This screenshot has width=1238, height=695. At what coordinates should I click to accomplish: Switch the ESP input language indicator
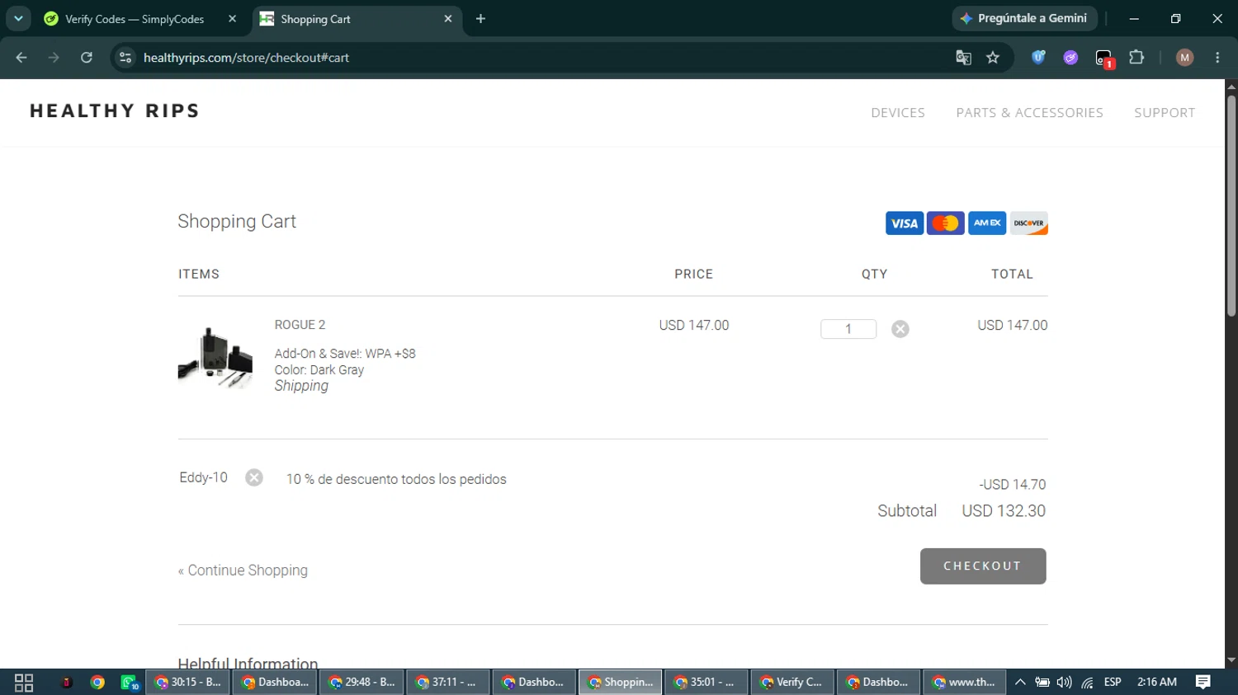[1113, 683]
